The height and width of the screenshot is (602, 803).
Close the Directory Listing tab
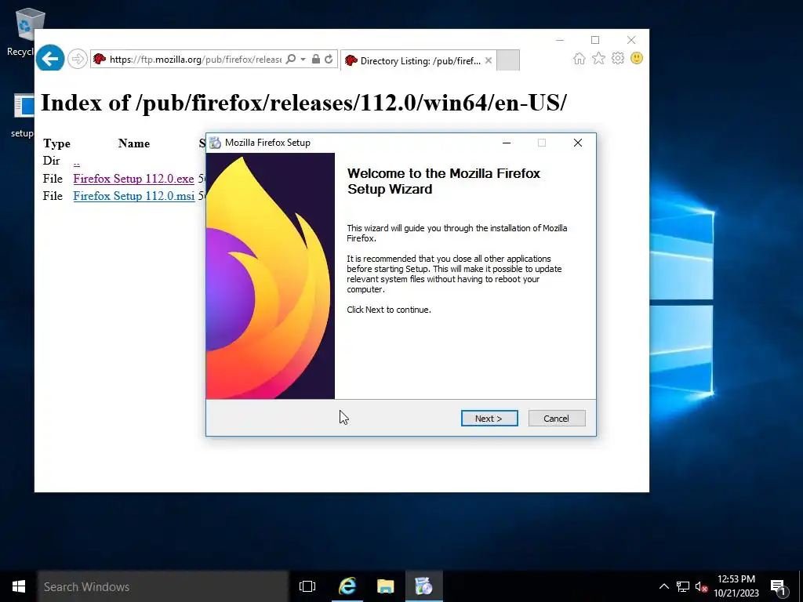[489, 60]
